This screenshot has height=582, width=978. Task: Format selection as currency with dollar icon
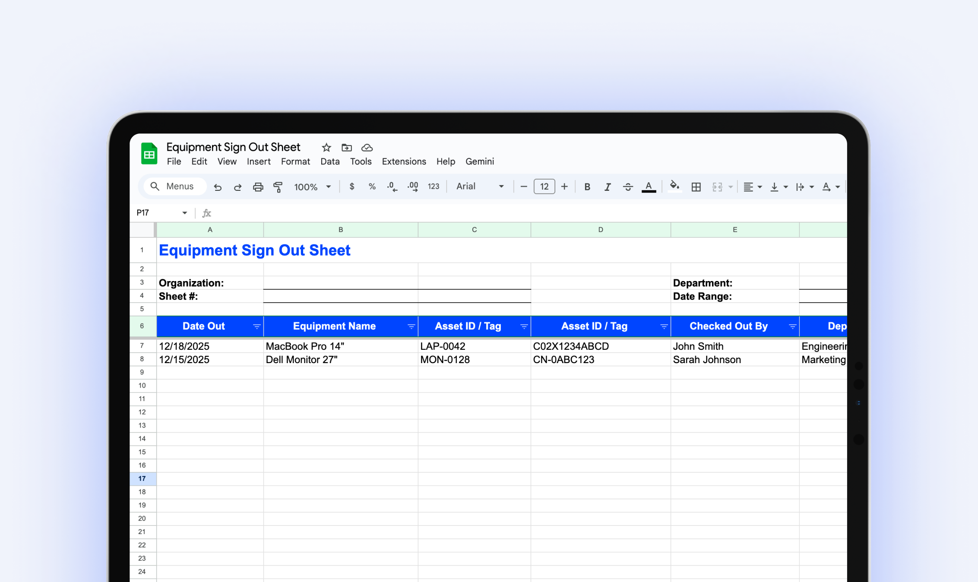pos(351,187)
